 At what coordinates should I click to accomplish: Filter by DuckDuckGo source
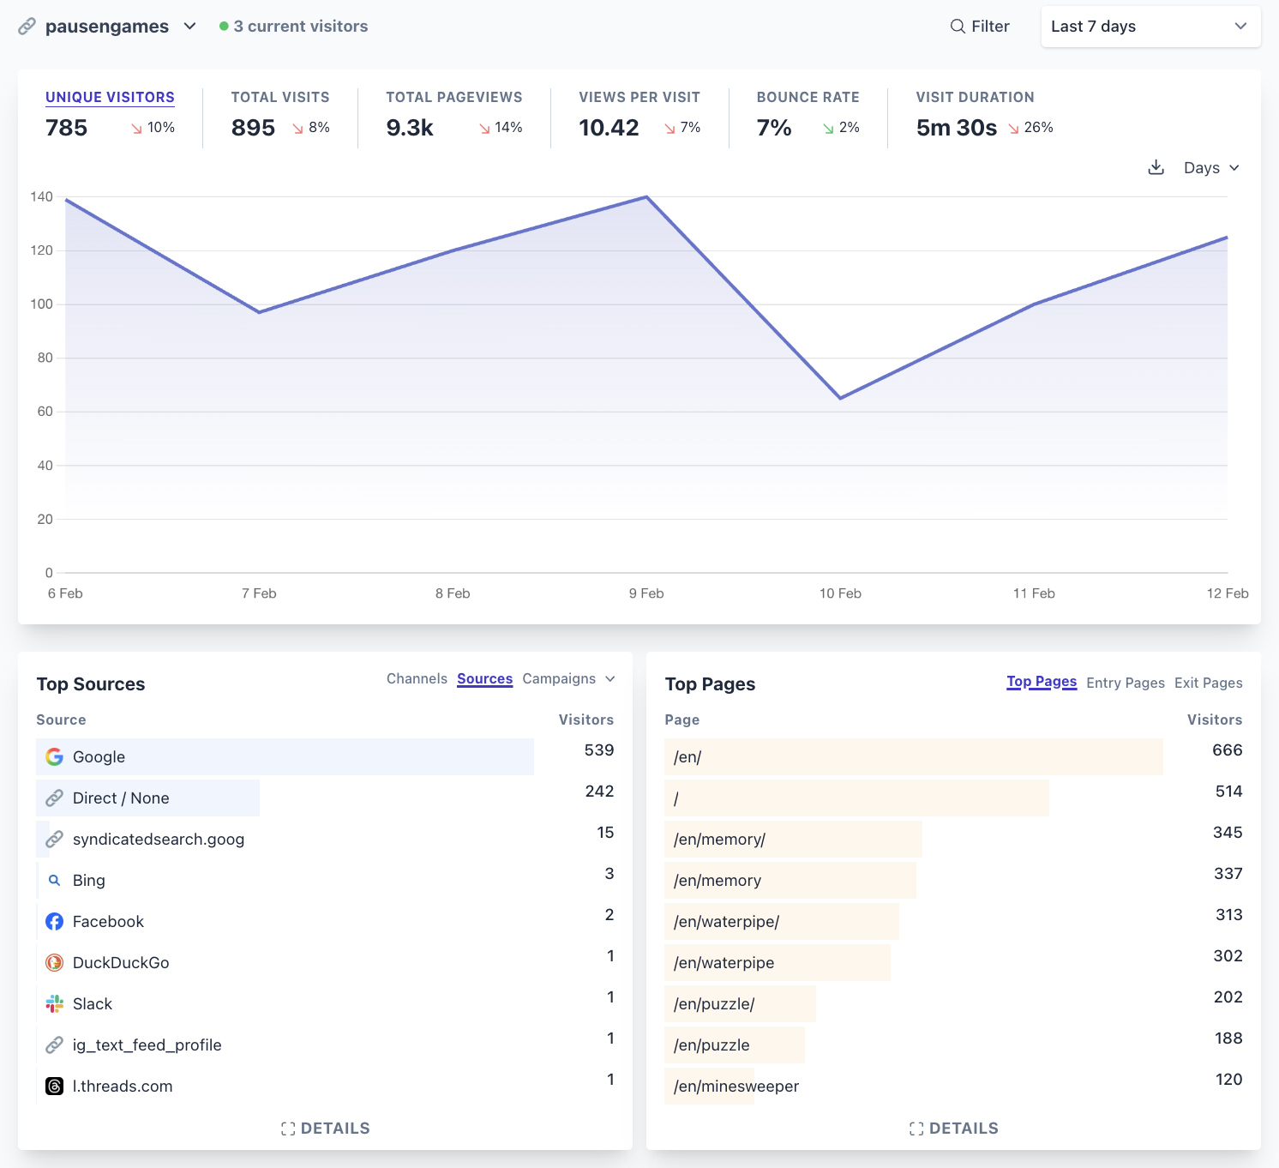point(121,963)
